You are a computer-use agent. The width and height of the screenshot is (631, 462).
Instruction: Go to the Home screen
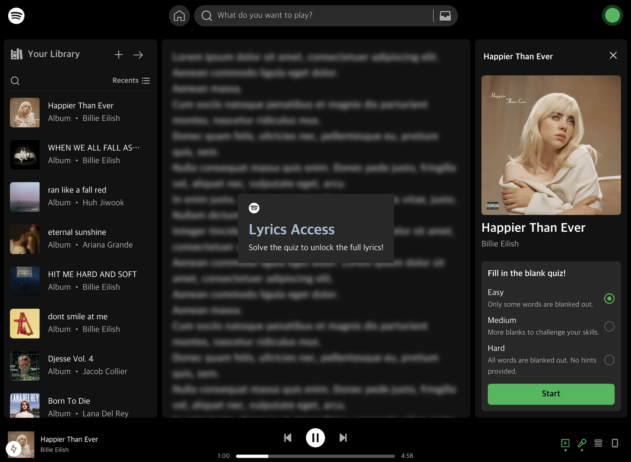(179, 16)
